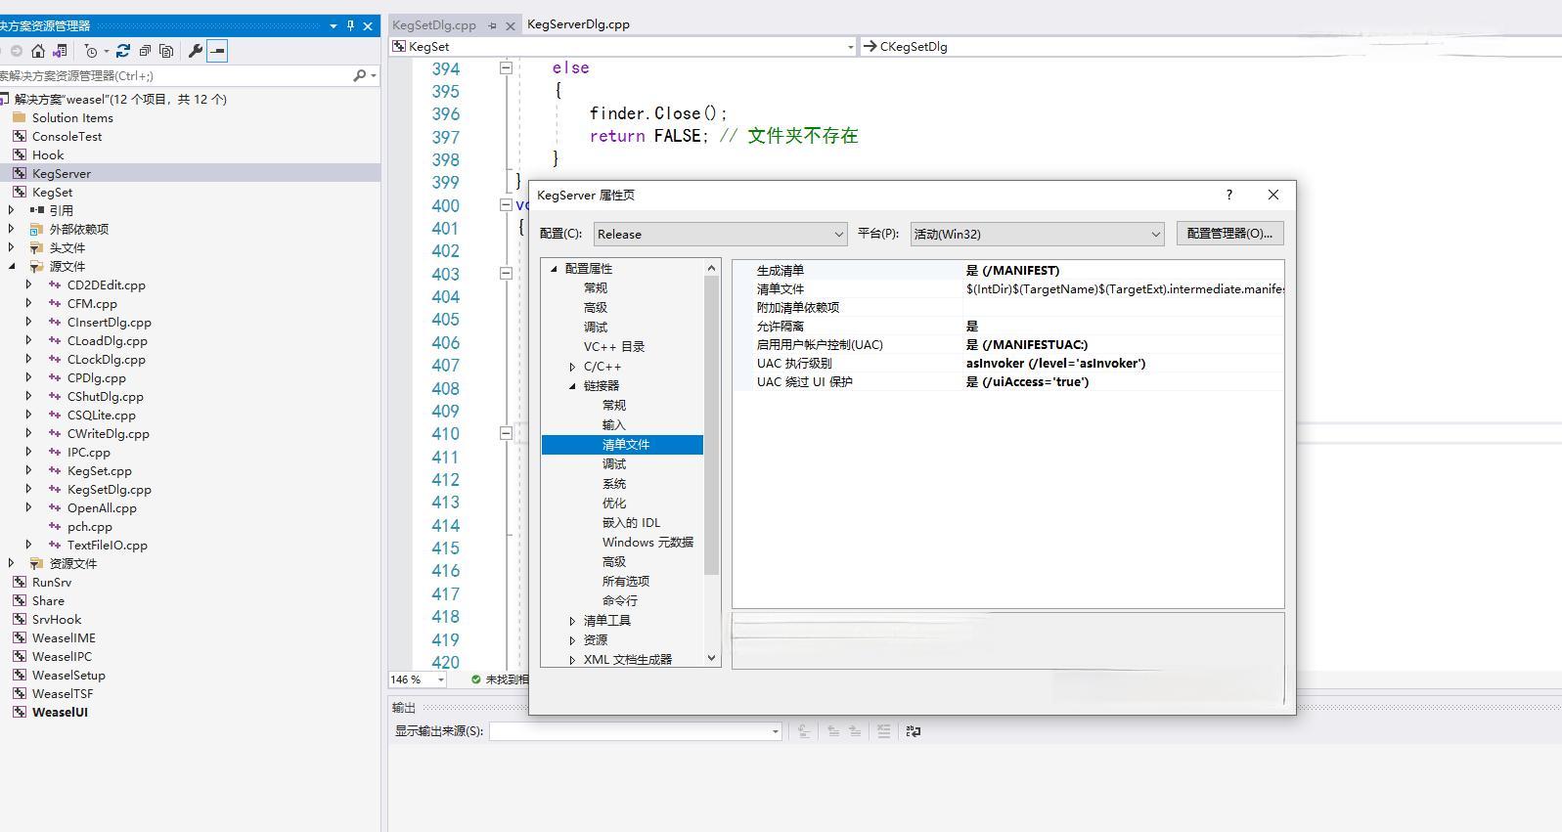Open the 配置 Release dropdown
The width and height of the screenshot is (1562, 832).
[x=720, y=234]
